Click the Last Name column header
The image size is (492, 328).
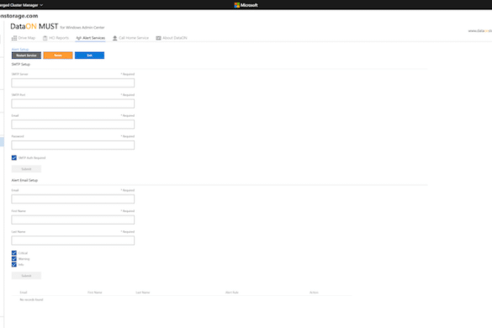pyautogui.click(x=143, y=292)
